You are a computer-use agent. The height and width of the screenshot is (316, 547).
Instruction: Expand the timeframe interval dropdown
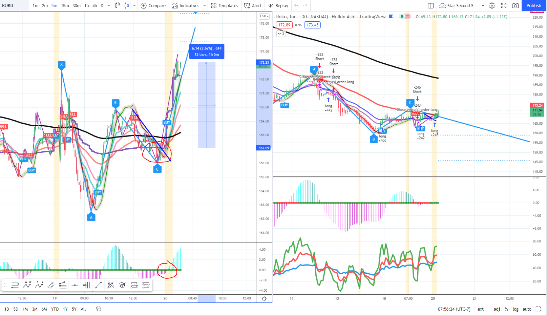pyautogui.click(x=108, y=5)
